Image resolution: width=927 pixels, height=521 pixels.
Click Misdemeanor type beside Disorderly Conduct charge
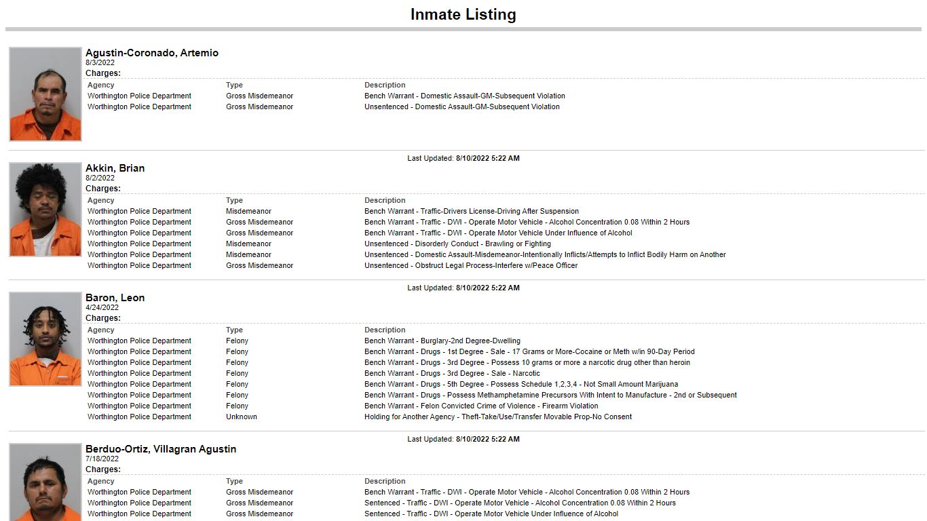(x=248, y=244)
